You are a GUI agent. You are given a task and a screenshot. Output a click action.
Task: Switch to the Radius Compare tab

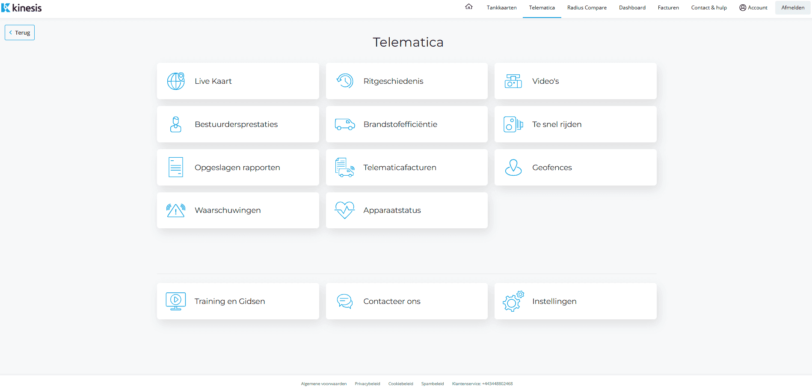(587, 8)
